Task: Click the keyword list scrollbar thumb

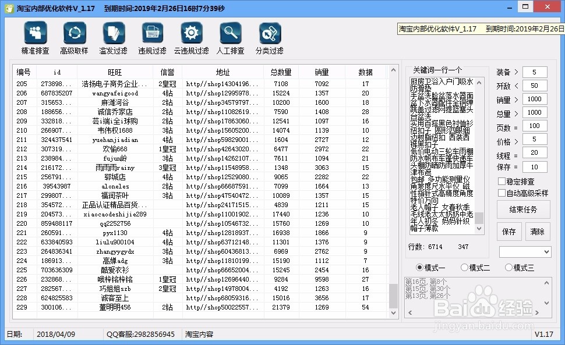Action: [479, 218]
